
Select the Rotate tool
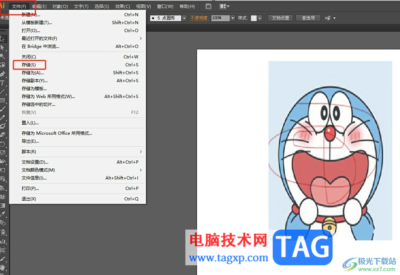3,144
